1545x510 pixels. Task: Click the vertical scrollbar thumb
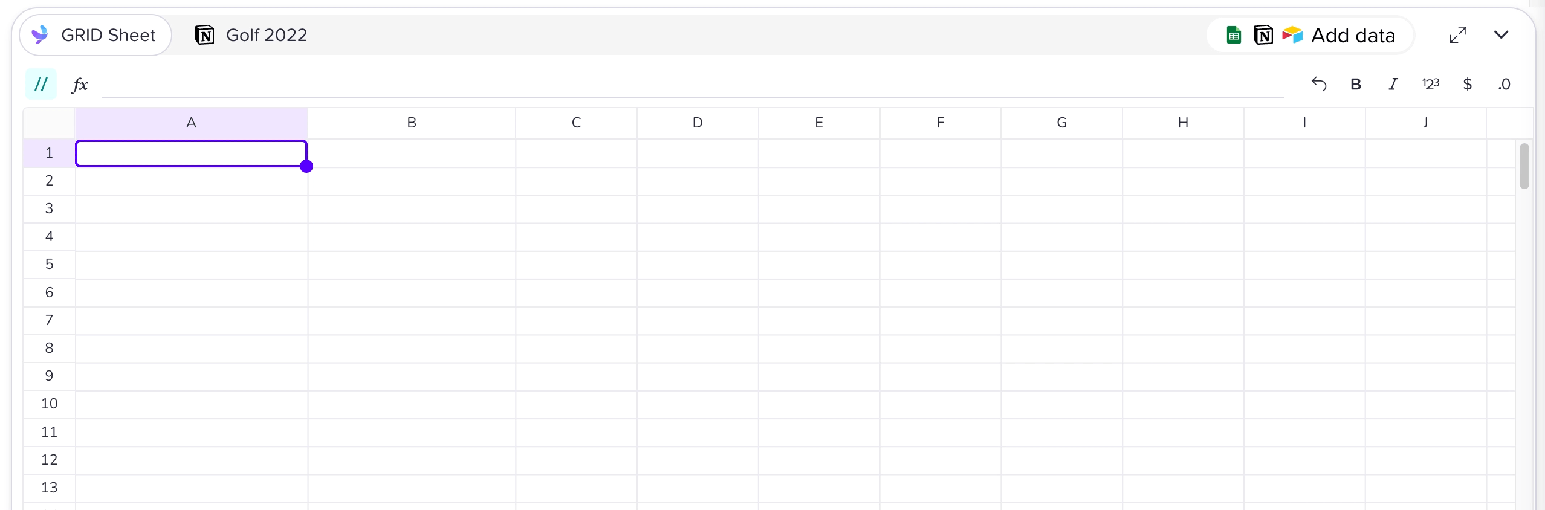click(x=1524, y=166)
